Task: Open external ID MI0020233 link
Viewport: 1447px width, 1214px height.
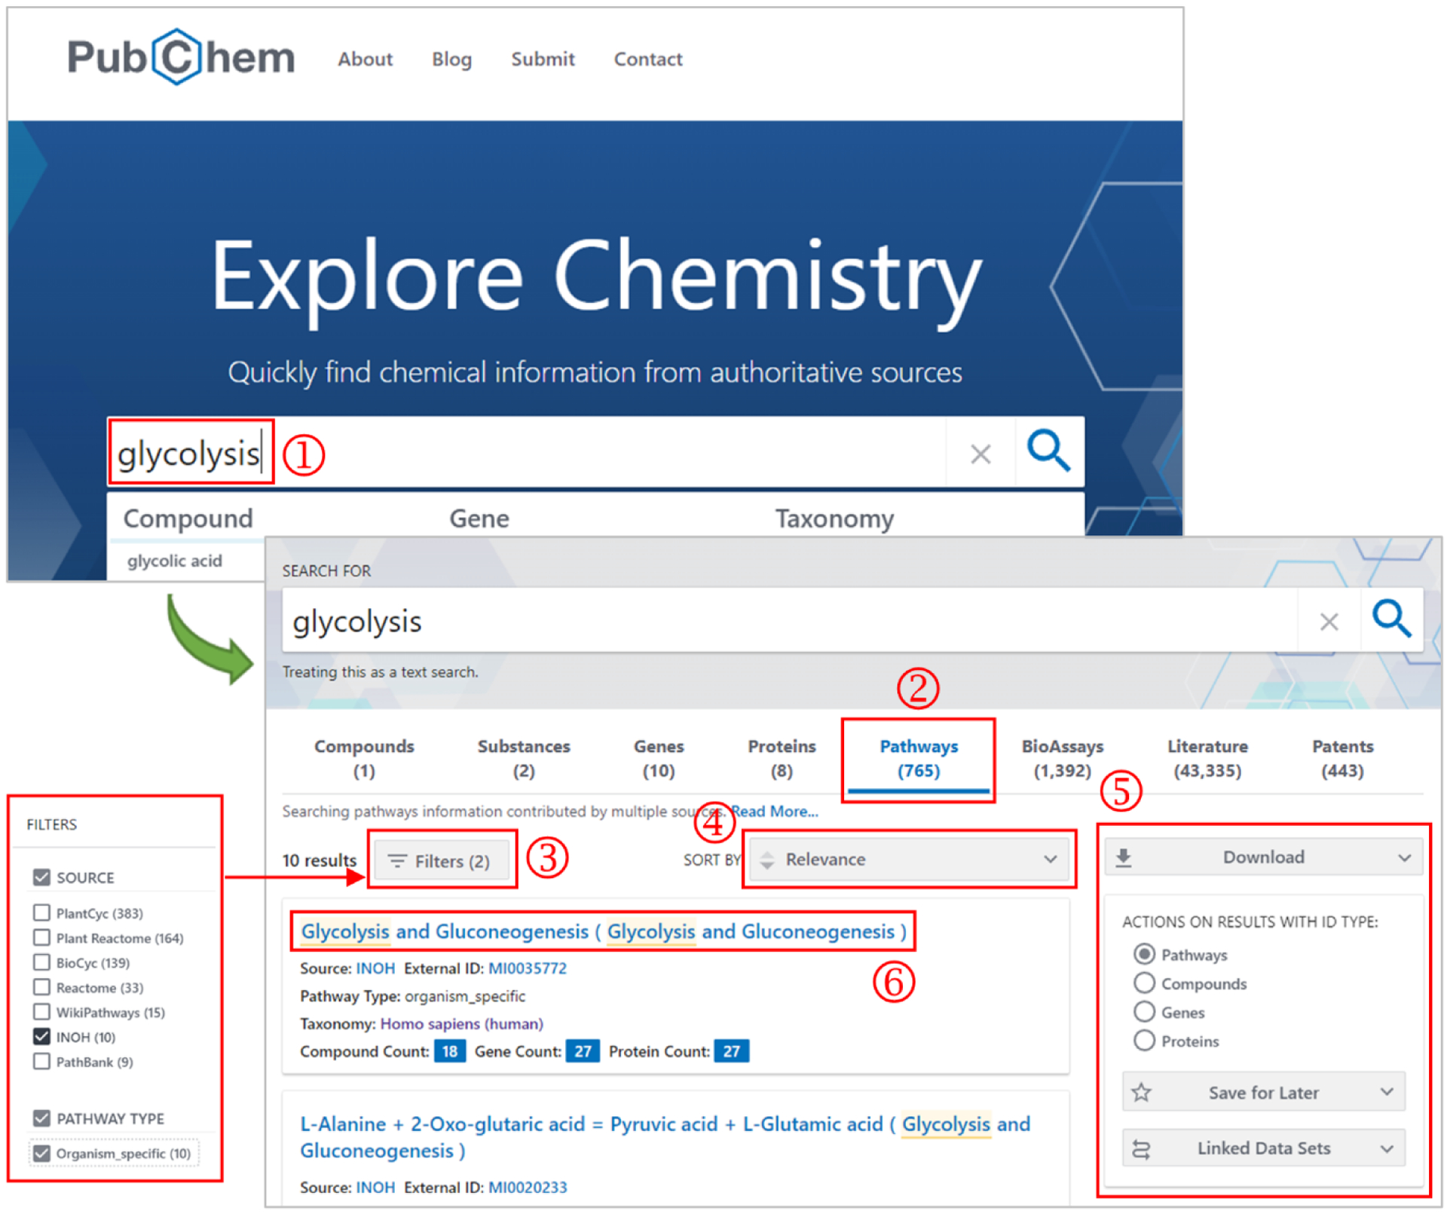Action: [528, 1187]
